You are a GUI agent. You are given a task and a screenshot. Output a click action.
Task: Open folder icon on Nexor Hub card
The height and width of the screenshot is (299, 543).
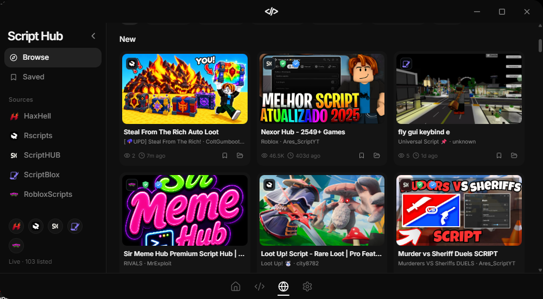tap(377, 155)
